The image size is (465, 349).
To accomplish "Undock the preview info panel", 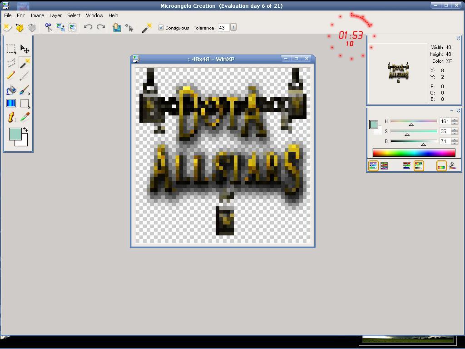I will 458,38.
